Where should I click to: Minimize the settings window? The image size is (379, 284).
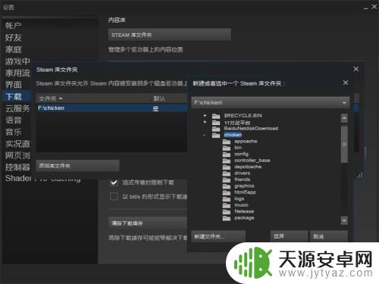coord(366,8)
